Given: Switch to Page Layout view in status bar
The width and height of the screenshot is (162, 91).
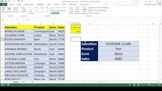Looking at the screenshot, I should (x=134, y=85).
